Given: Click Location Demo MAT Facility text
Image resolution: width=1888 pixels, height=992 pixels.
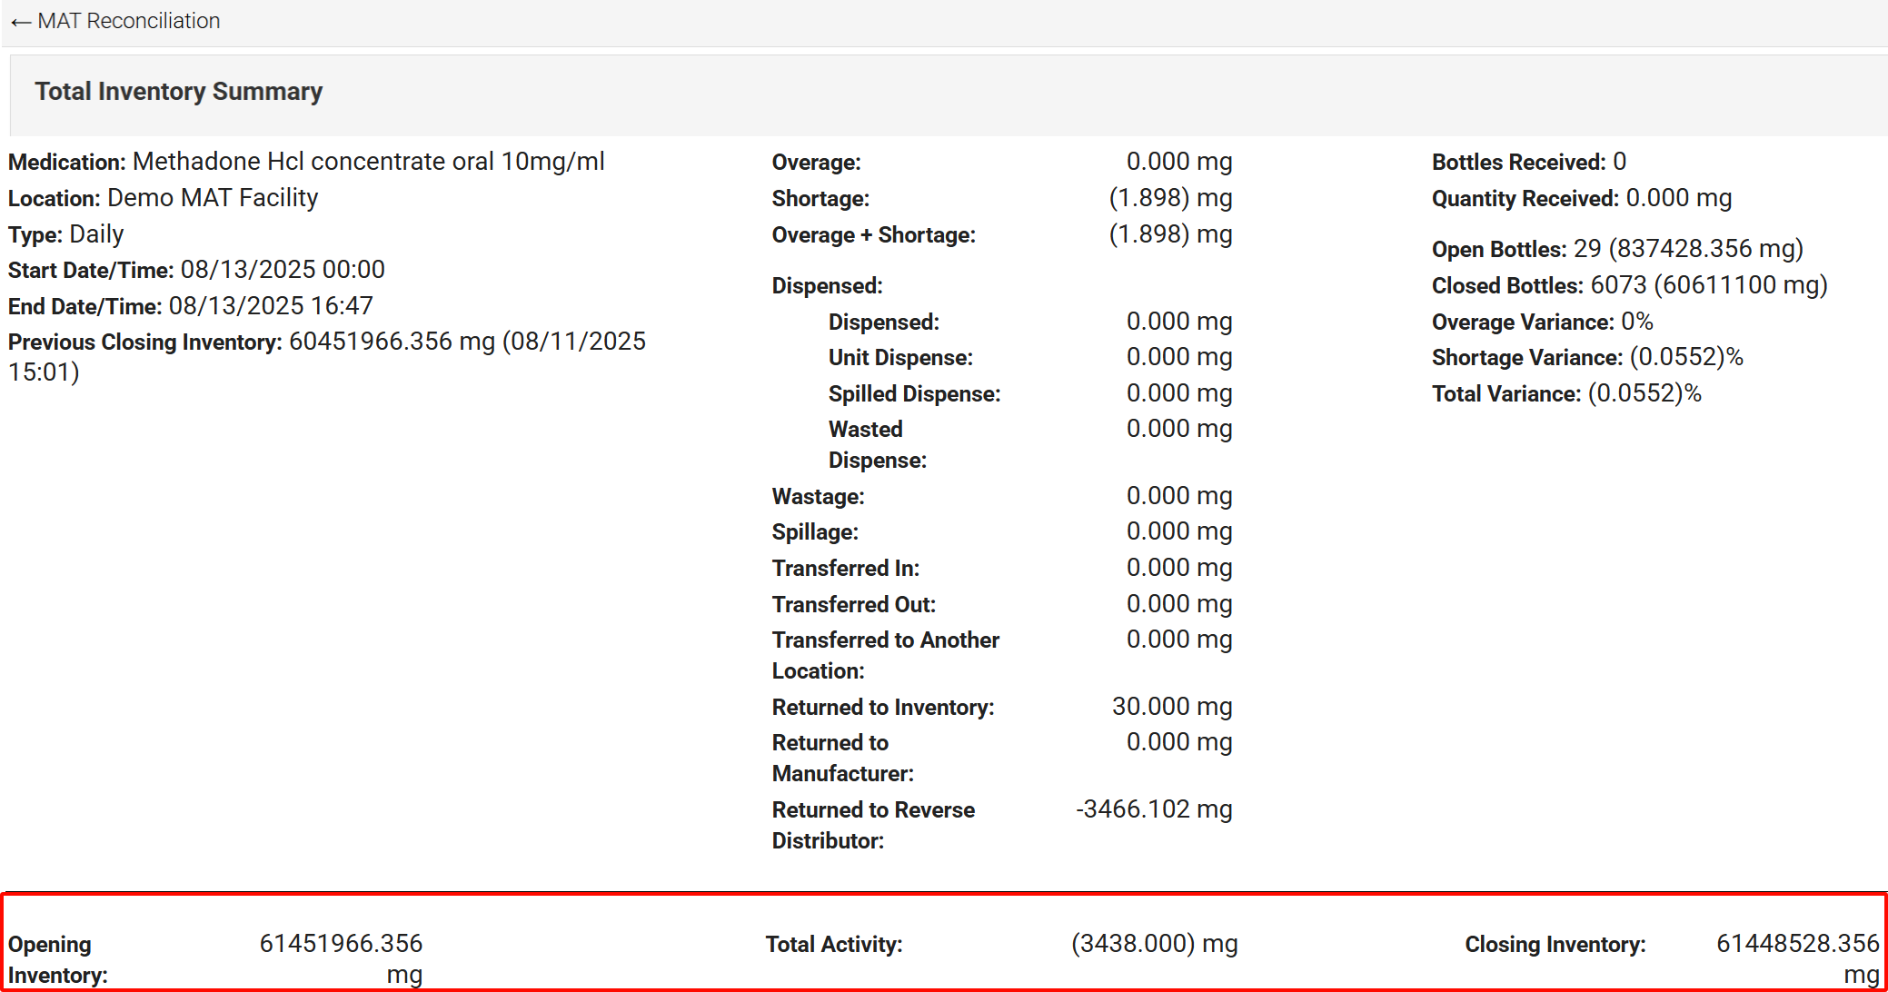Looking at the screenshot, I should point(213,198).
